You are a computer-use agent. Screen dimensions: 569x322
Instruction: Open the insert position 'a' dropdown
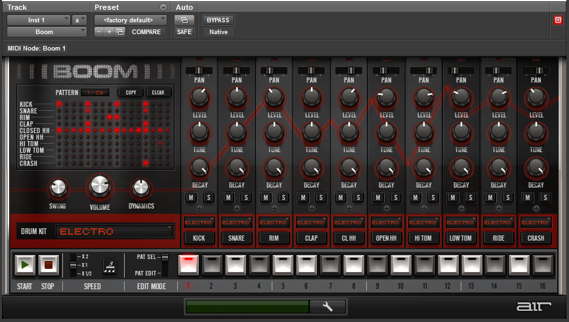[x=79, y=20]
